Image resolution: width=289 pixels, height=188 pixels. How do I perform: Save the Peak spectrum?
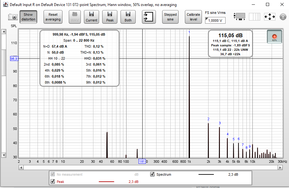(x=110, y=17)
